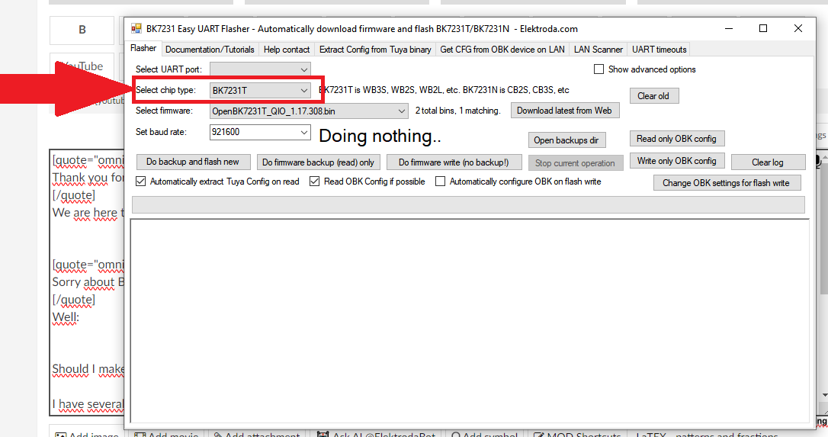Viewport: 828px width, 437px height.
Task: Click Do backup and flash new button
Action: point(193,162)
